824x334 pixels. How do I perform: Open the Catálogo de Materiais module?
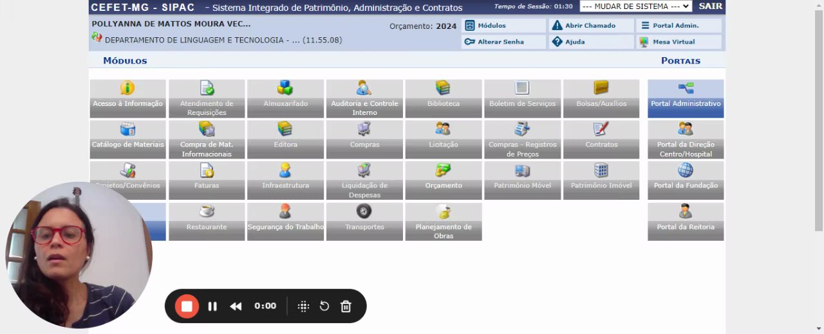point(127,139)
